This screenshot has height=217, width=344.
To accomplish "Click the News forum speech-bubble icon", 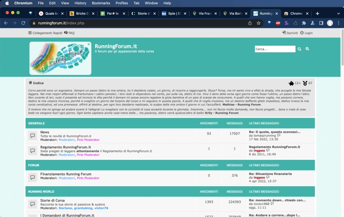I will click(32, 136).
